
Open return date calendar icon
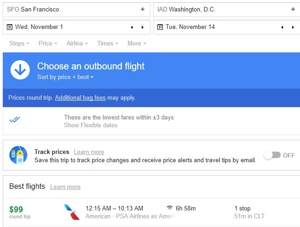(x=160, y=27)
